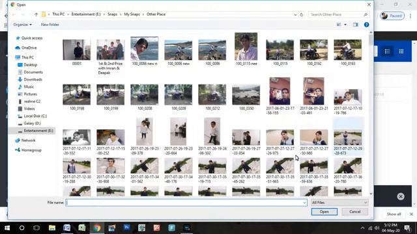Select the 100_0192 motorcycle thumbnail
The height and width of the screenshot is (234, 417).
314,49
